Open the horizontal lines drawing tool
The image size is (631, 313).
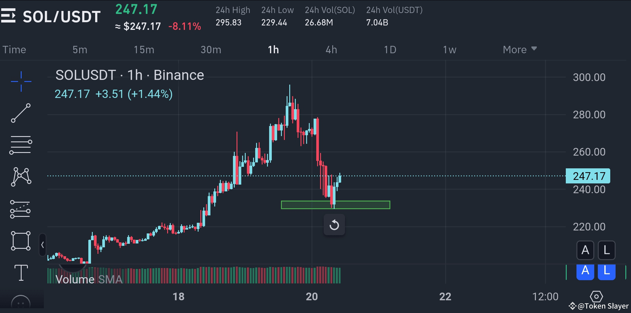[x=21, y=144]
